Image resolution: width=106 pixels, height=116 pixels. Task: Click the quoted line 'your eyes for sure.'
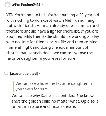pos(32,89)
